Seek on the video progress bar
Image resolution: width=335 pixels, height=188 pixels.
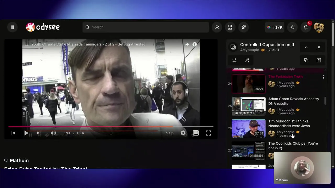coord(111,127)
